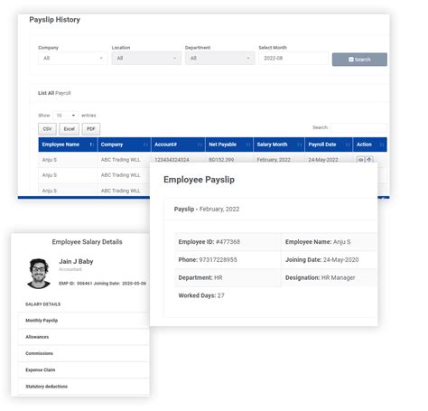The height and width of the screenshot is (411, 428).
Task: Sort table by Employee Name column arrows
Action: (x=92, y=145)
